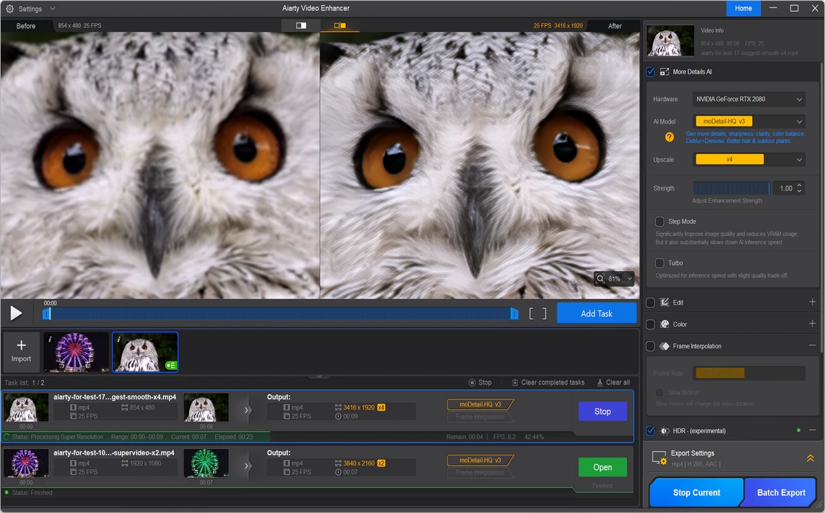The image size is (825, 513).
Task: Click the Add Task button
Action: pos(596,314)
